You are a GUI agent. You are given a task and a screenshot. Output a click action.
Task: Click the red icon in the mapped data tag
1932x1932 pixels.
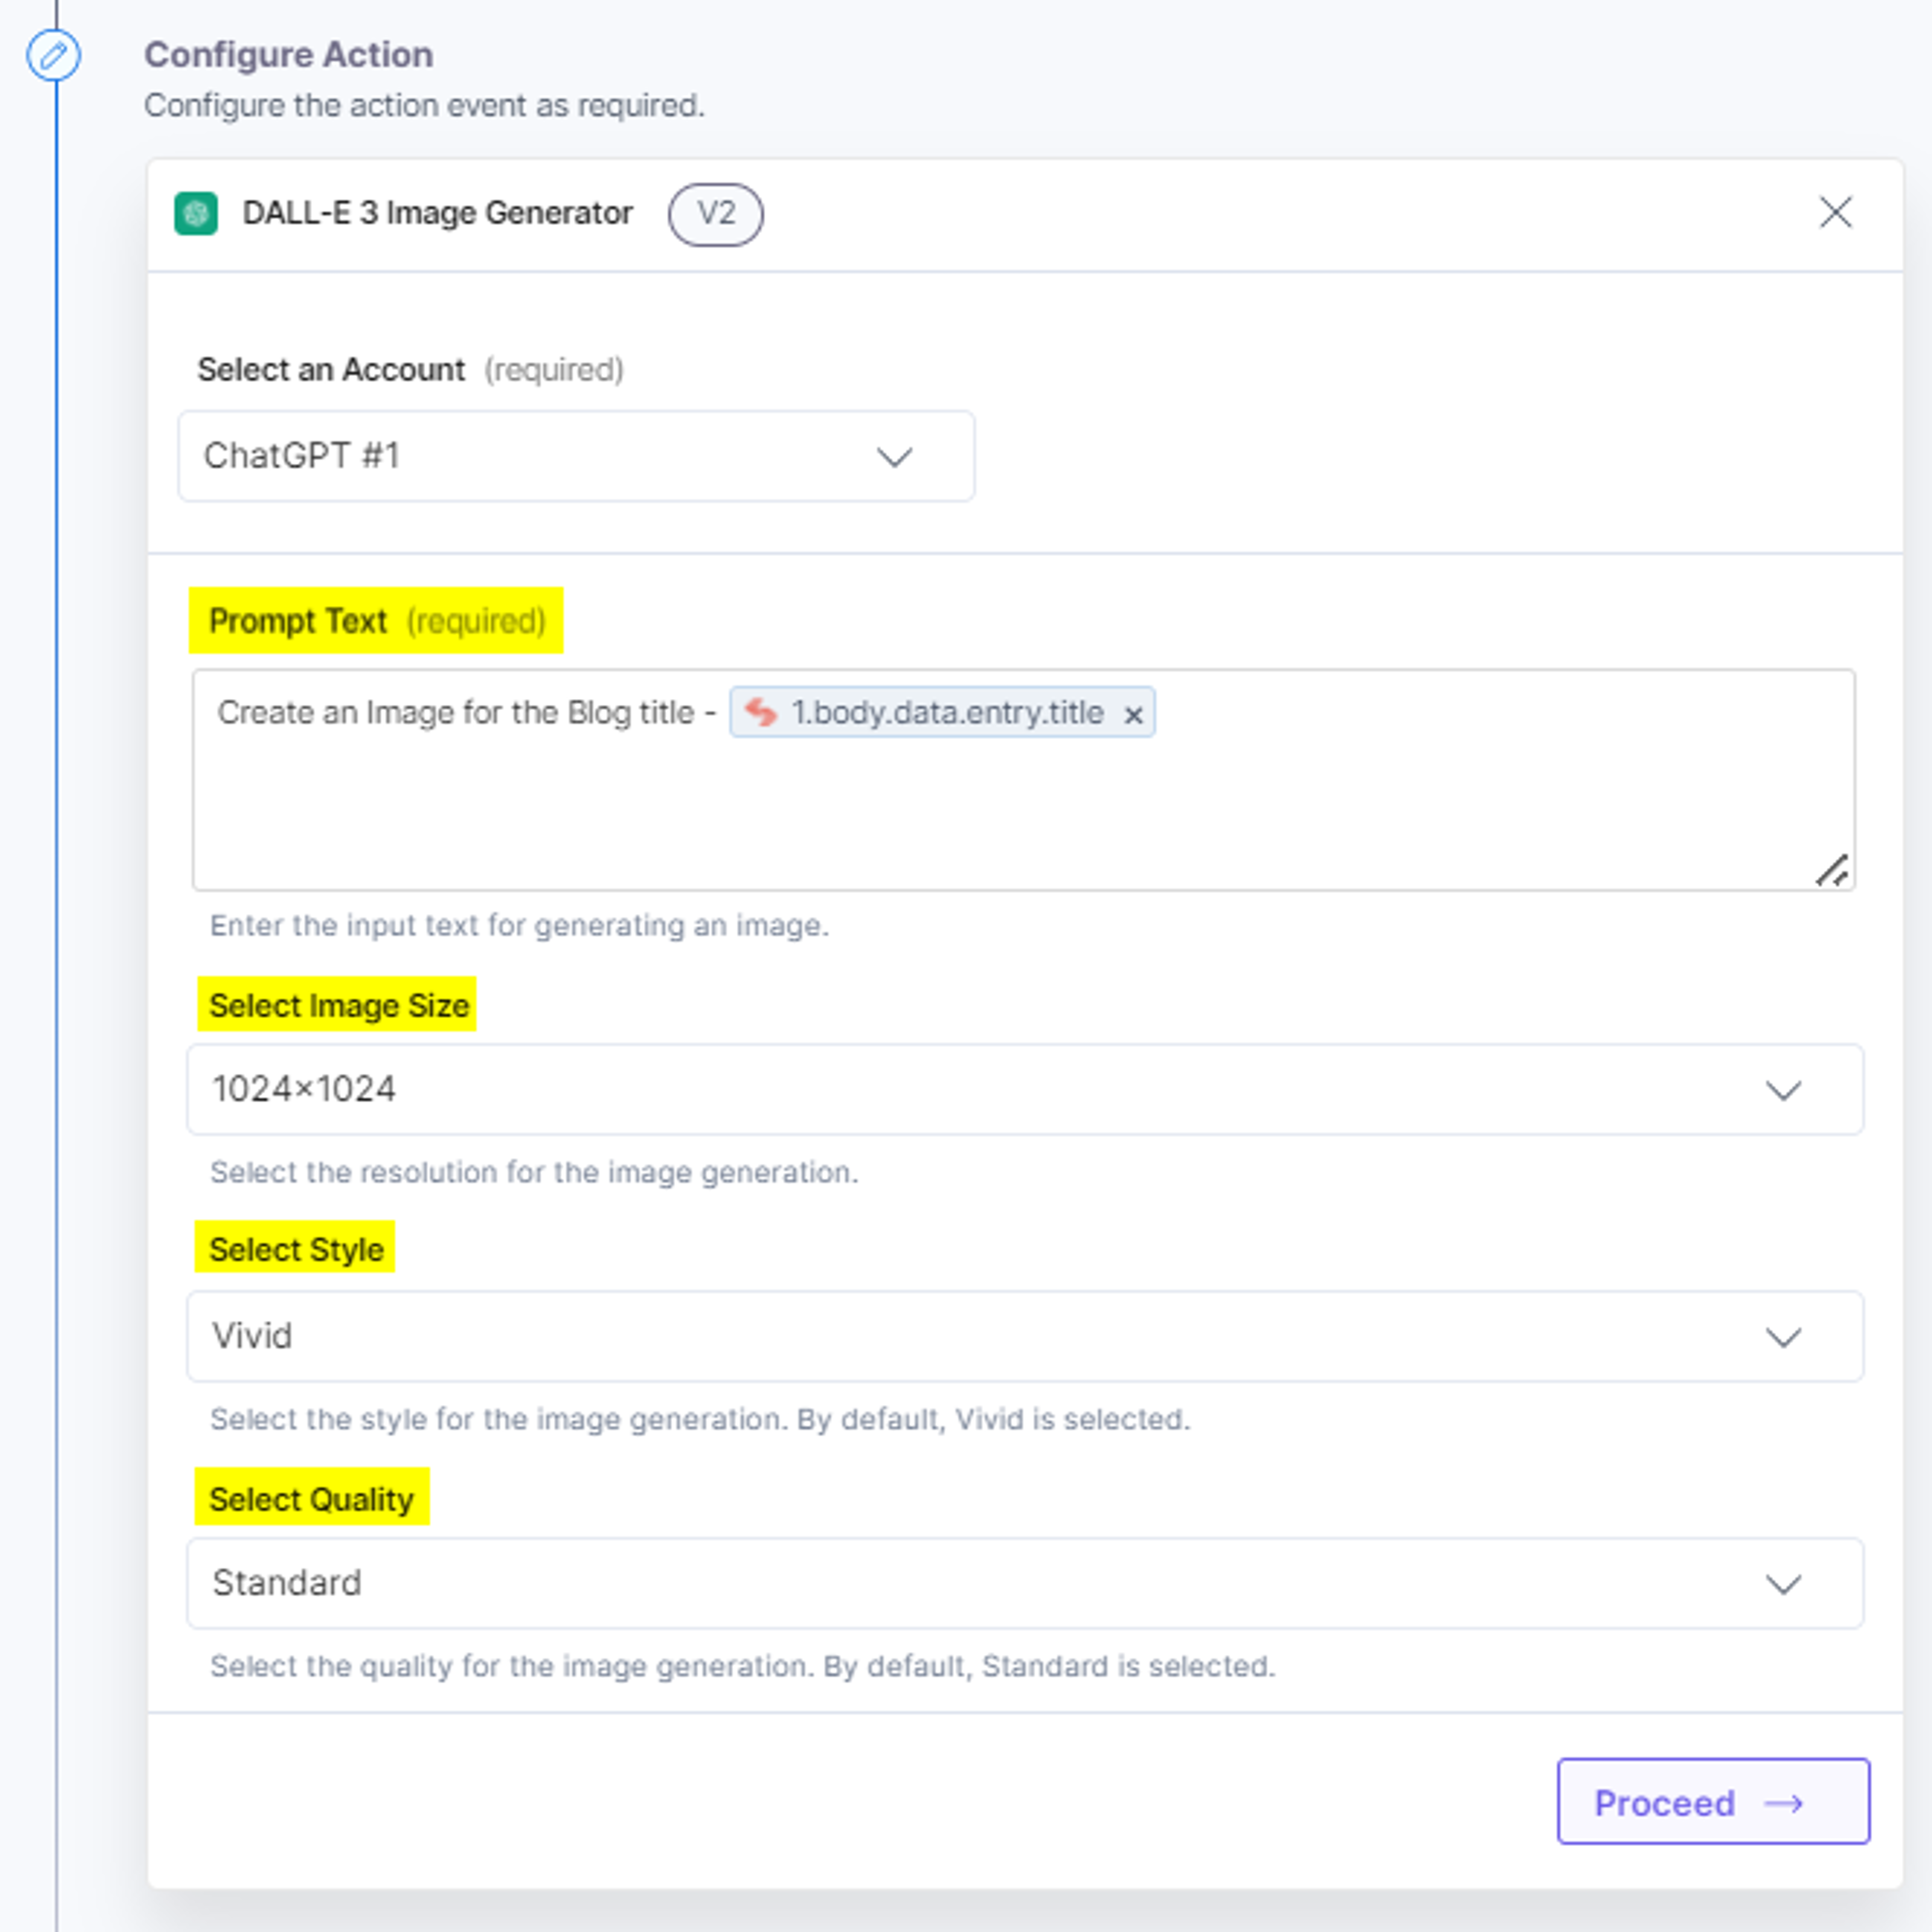[761, 712]
